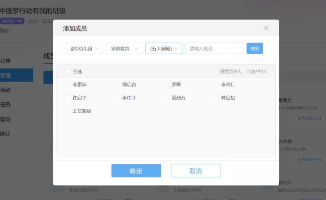Check the box for 林启招

[215, 98]
